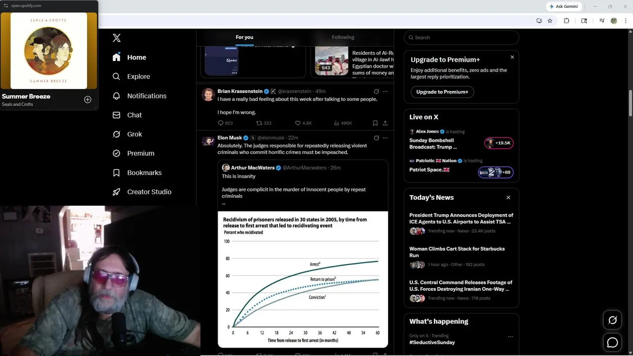Viewport: 633px width, 356px height.
Task: Repost Brian Krassenstein's post
Action: [264, 123]
